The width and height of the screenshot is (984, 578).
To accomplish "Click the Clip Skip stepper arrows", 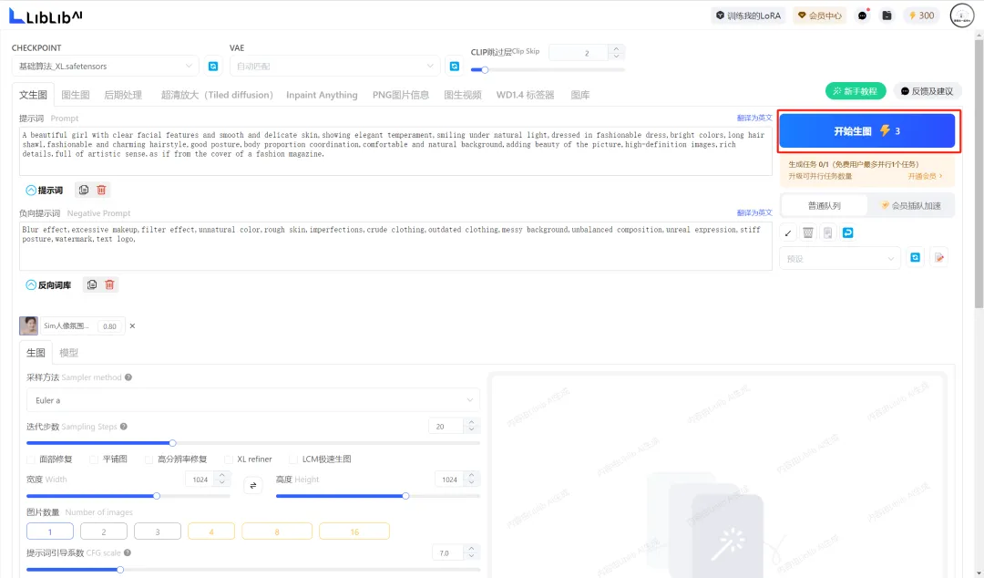I will [616, 52].
